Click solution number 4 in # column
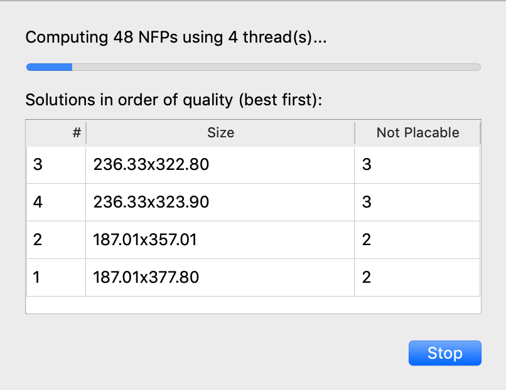The height and width of the screenshot is (390, 506). click(x=38, y=202)
